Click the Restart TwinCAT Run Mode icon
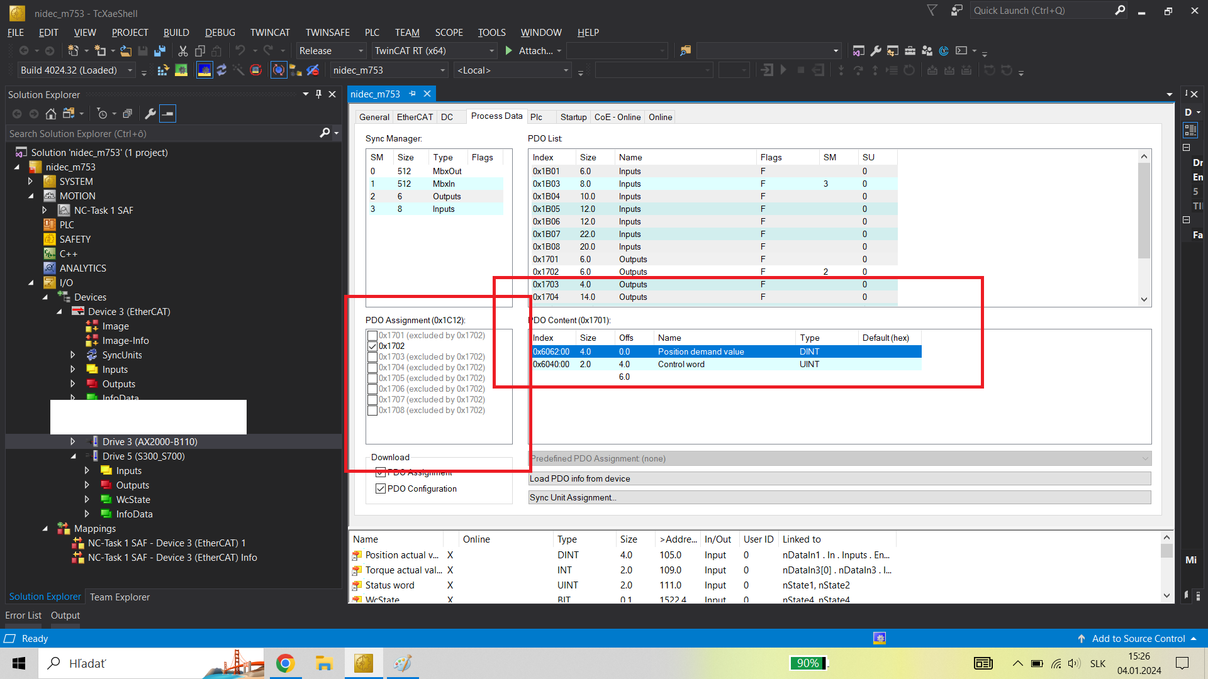1208x679 pixels. 181,70
